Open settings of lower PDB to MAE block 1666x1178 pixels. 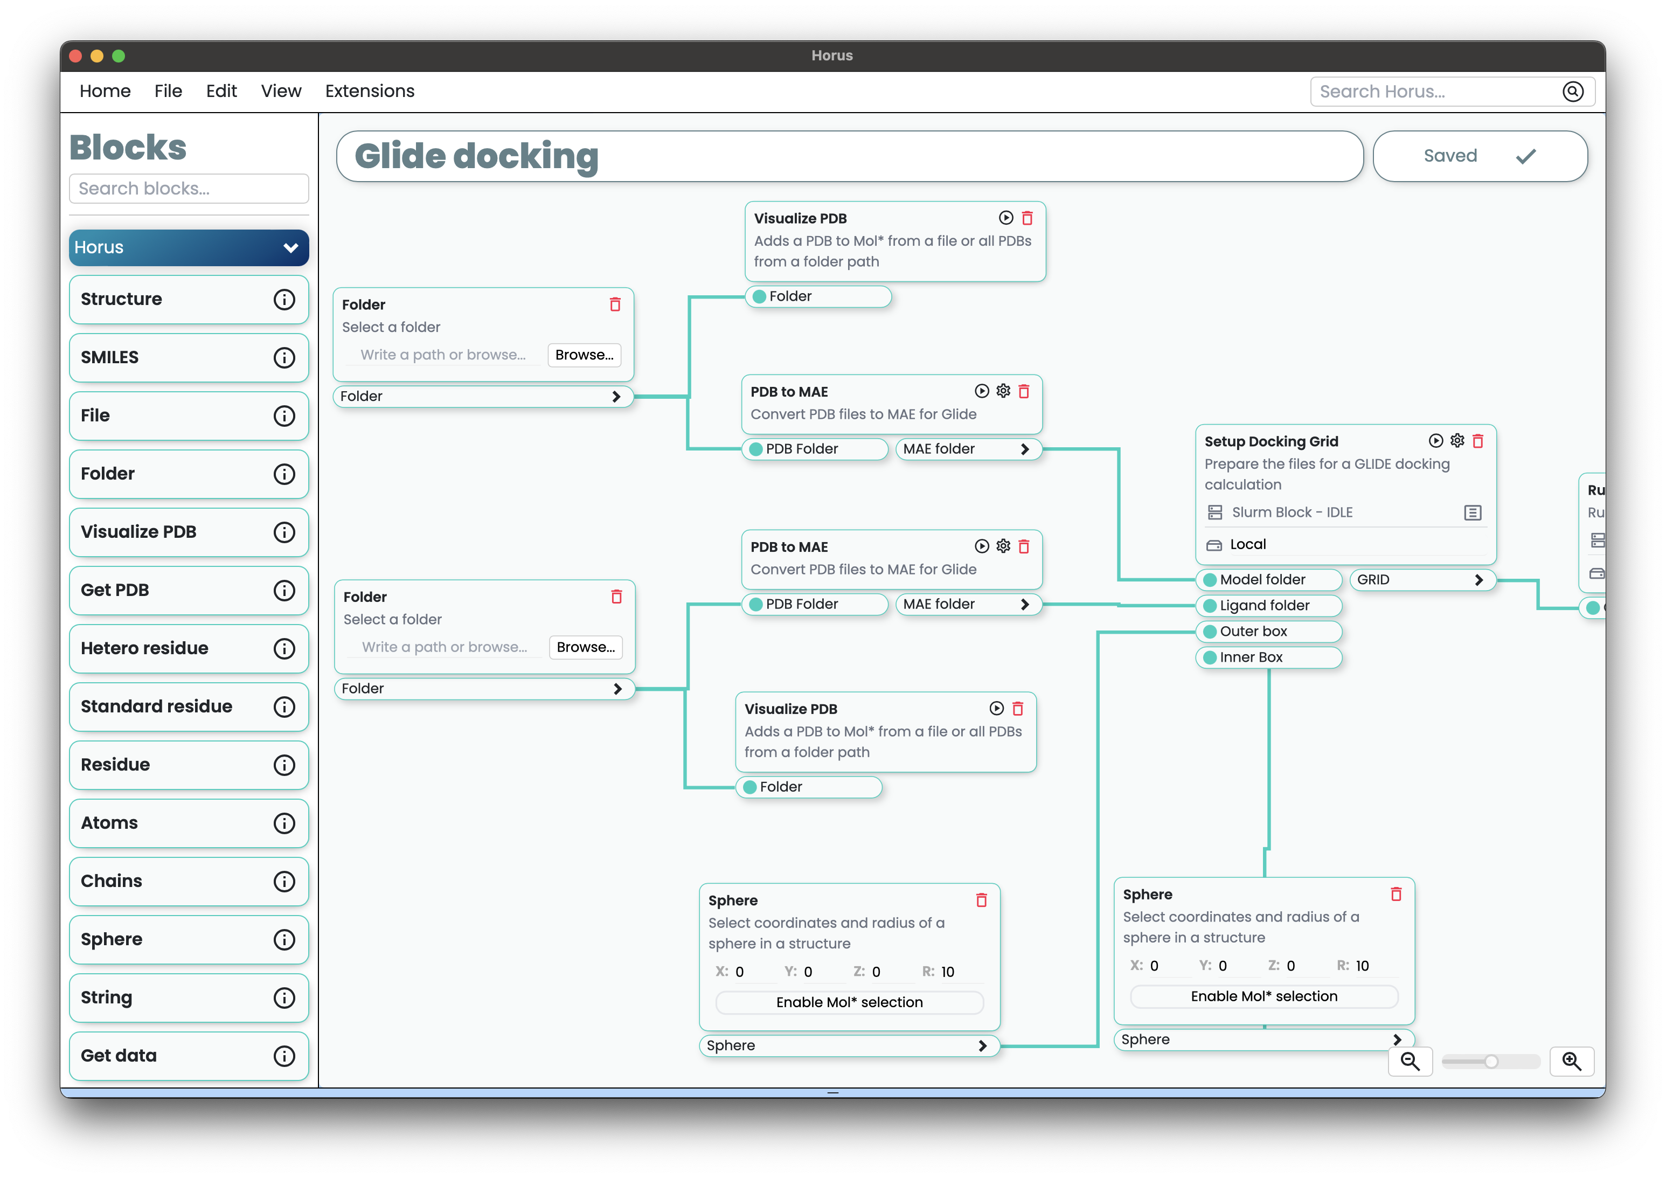(x=1003, y=546)
